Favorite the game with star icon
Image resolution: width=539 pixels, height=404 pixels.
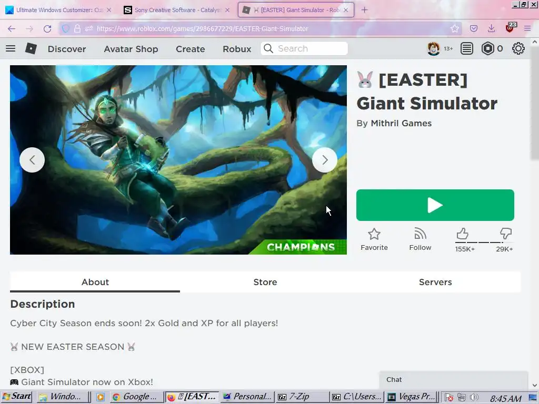click(x=374, y=239)
